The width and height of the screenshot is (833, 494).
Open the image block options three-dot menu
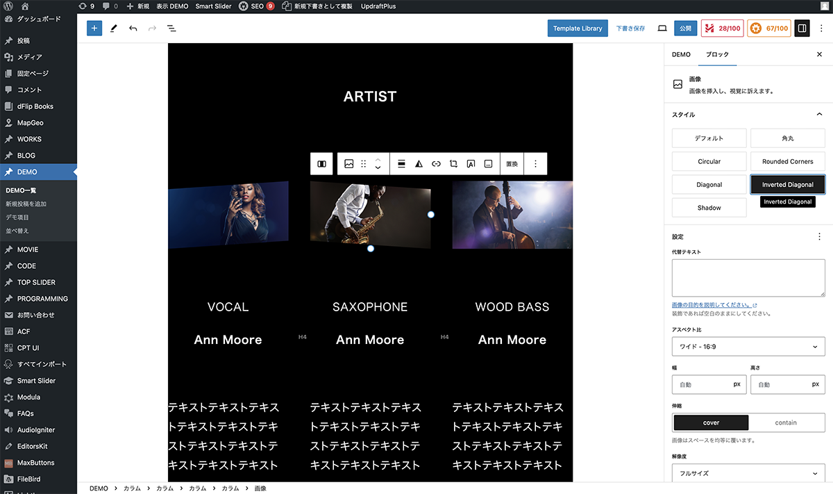coord(535,164)
